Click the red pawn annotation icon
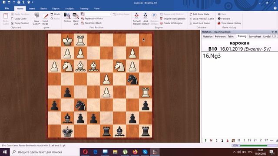 pos(228,140)
